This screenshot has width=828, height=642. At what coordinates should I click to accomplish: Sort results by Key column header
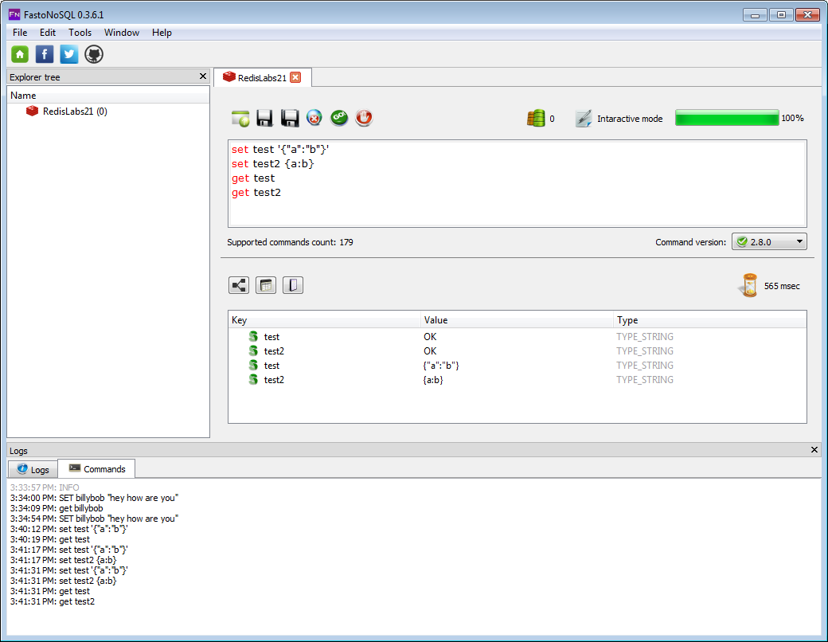[324, 319]
